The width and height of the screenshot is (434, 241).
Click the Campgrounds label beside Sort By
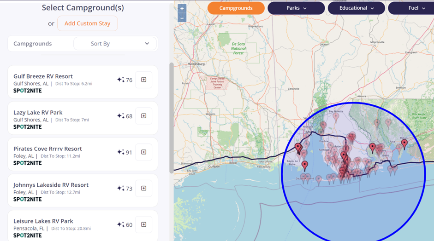tap(33, 44)
